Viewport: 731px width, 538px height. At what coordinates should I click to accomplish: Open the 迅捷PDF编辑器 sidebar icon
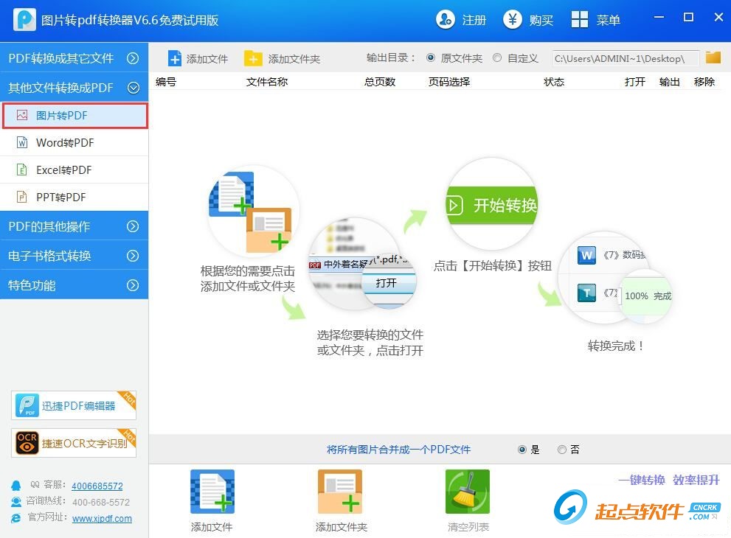73,405
